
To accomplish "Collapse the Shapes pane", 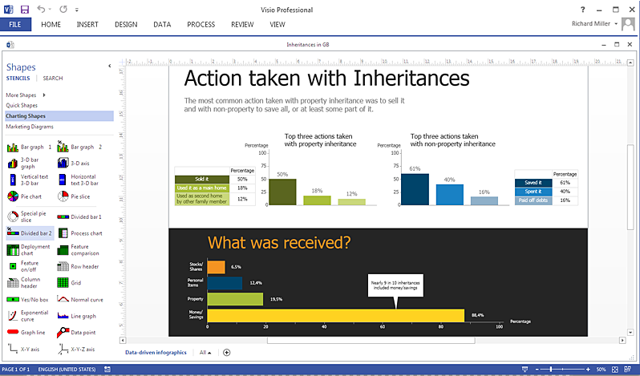I will [109, 66].
